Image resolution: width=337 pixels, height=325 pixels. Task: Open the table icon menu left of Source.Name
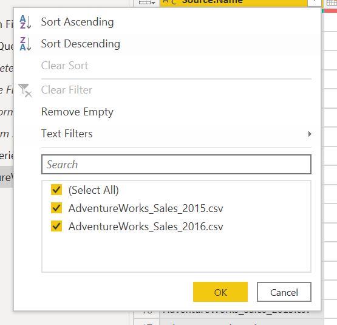point(147,2)
